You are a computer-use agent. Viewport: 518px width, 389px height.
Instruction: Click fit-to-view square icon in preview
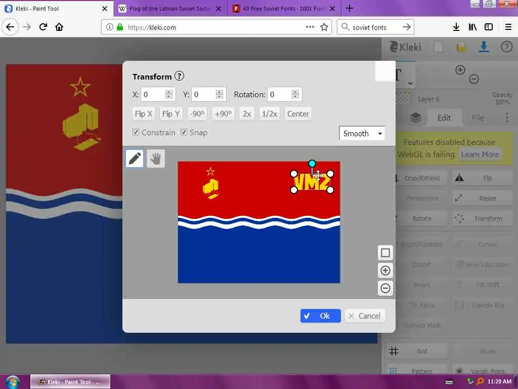(x=385, y=253)
